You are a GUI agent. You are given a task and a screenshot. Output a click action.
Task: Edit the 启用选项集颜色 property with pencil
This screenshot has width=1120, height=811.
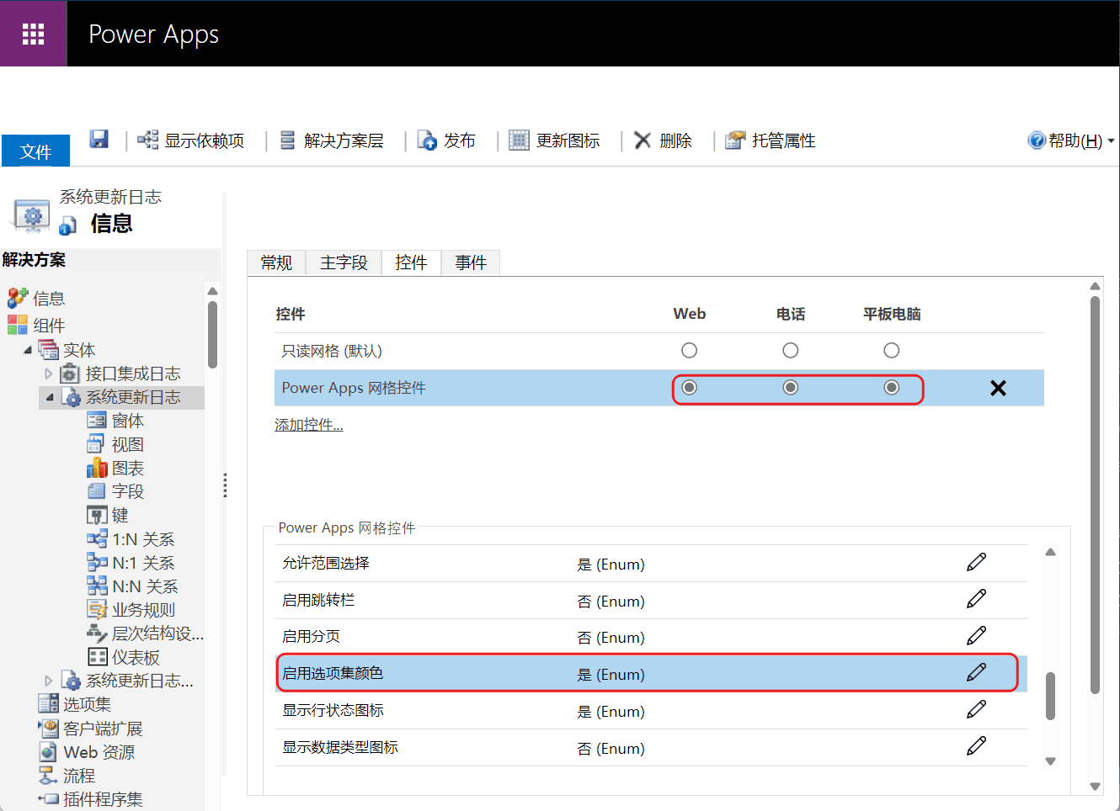tap(976, 672)
